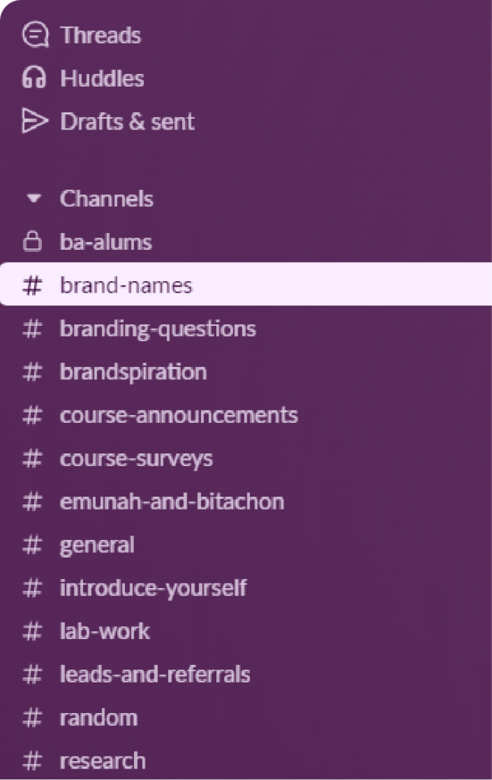
Task: Jump to the emunah-and-bitachon channel
Action: coord(172,502)
